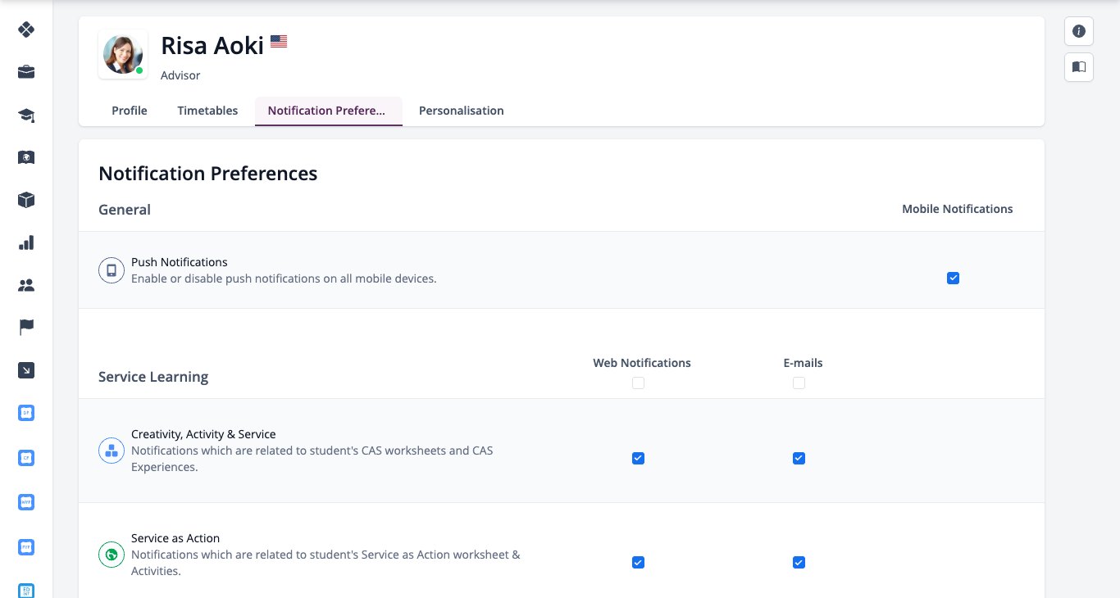The width and height of the screenshot is (1120, 598).
Task: Click the Mobile Notifications column header
Action: pyautogui.click(x=958, y=209)
